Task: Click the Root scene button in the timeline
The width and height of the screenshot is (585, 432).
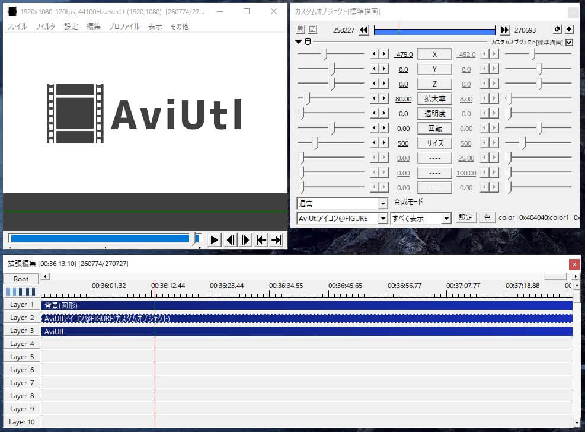Action: click(x=21, y=279)
